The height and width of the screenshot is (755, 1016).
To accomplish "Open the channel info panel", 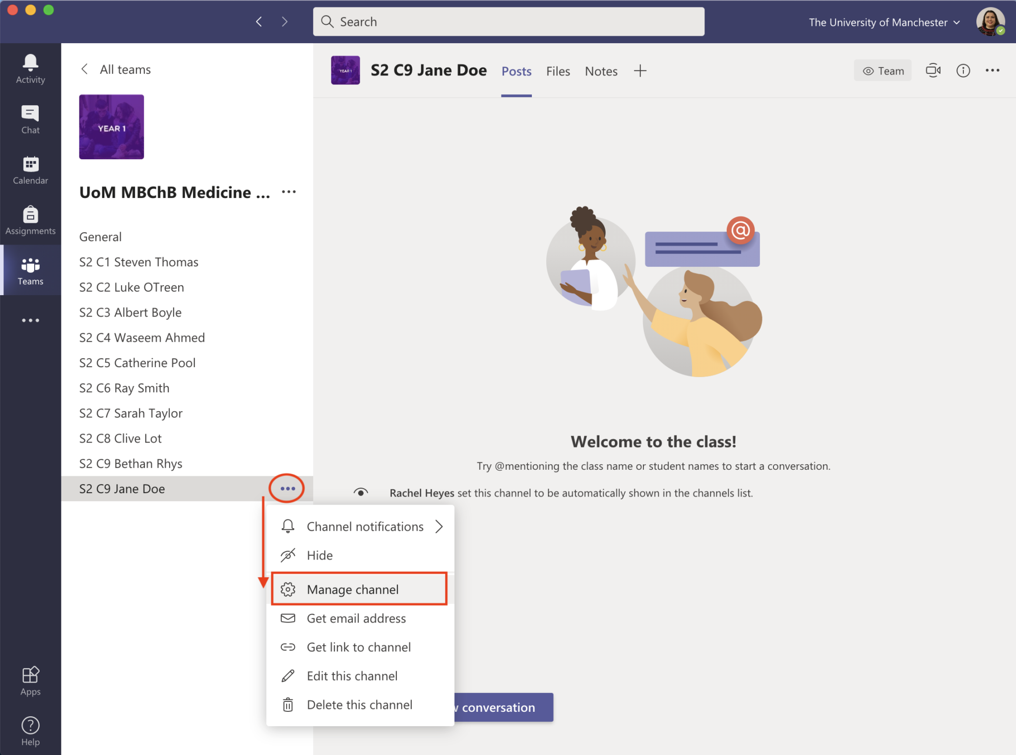I will [963, 70].
